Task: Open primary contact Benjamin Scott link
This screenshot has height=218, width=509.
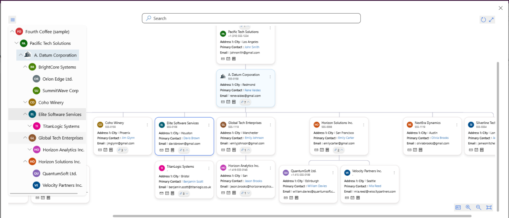Action: point(193,182)
